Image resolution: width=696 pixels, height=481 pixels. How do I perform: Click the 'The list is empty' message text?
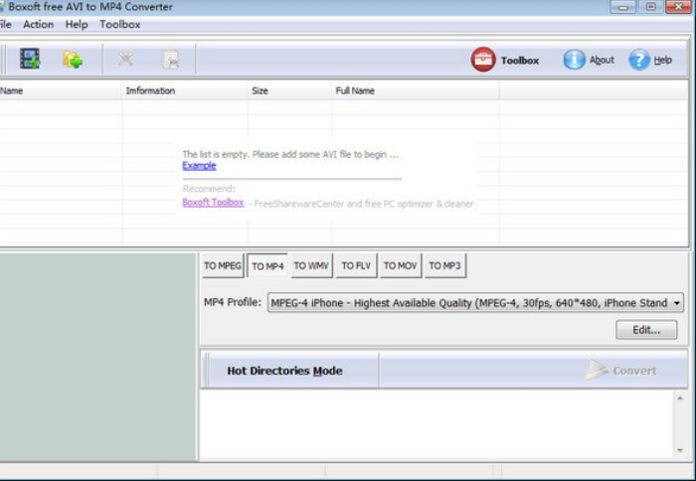pyautogui.click(x=290, y=154)
